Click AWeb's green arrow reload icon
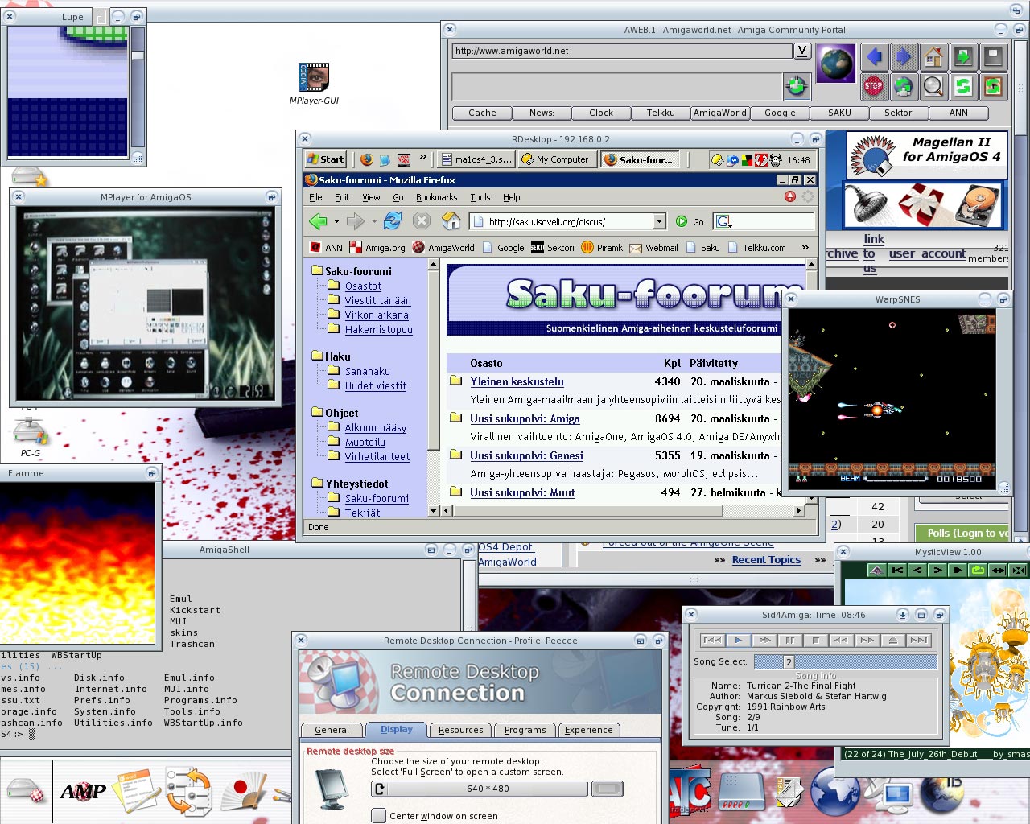This screenshot has height=824, width=1030. coord(963,85)
